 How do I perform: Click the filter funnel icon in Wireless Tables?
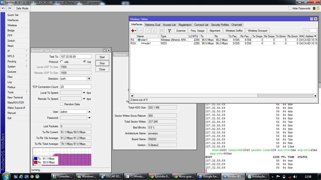pos(169,30)
